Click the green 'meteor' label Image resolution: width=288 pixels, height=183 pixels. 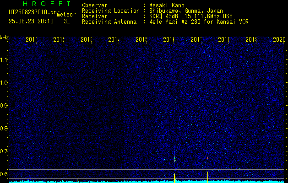(x=66, y=15)
